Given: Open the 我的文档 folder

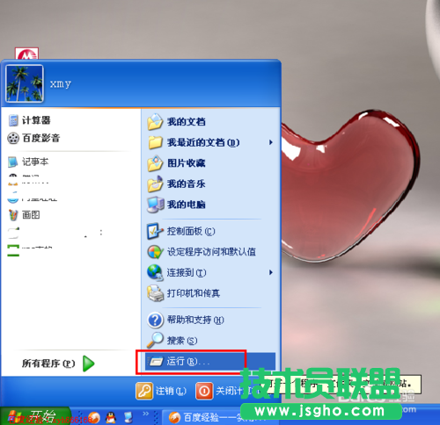Looking at the screenshot, I should point(177,122).
